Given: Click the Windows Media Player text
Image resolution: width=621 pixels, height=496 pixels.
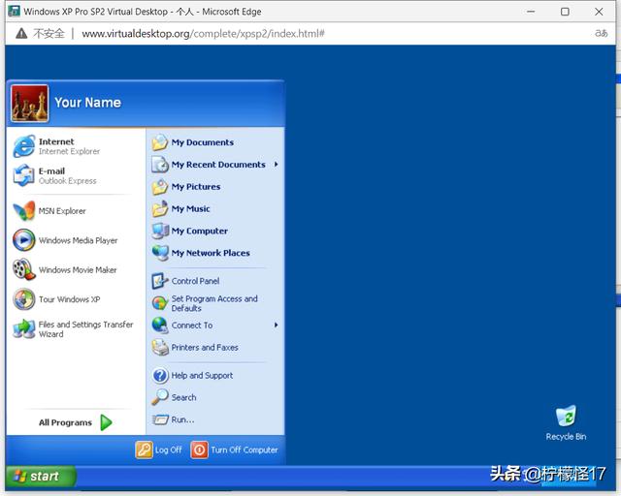Looking at the screenshot, I should point(78,240).
